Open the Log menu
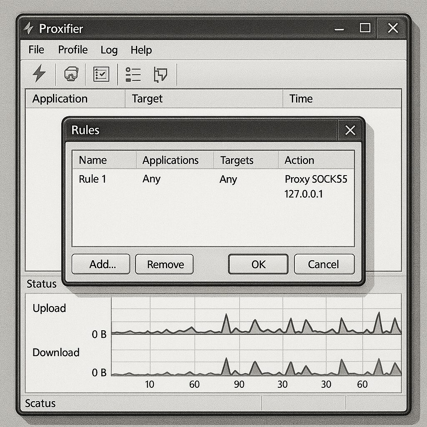The height and width of the screenshot is (427, 427). click(109, 50)
